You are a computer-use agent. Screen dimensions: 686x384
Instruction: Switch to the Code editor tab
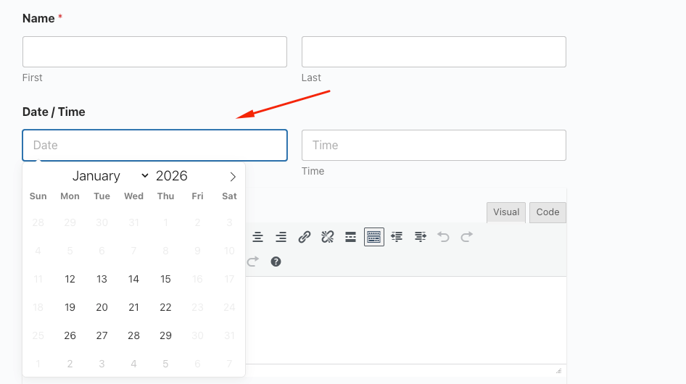click(x=547, y=212)
